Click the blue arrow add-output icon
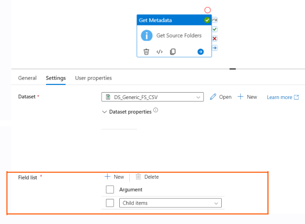The width and height of the screenshot is (305, 224). click(200, 52)
